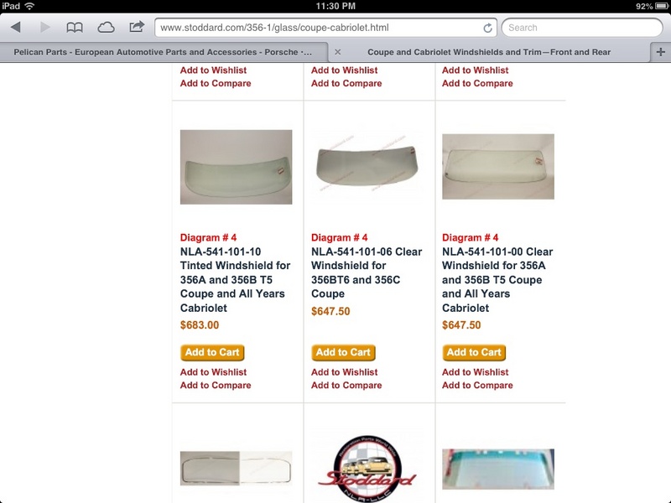Close the Coupe and Cabriolet Windshields tab
This screenshot has width=671, height=503.
point(338,52)
